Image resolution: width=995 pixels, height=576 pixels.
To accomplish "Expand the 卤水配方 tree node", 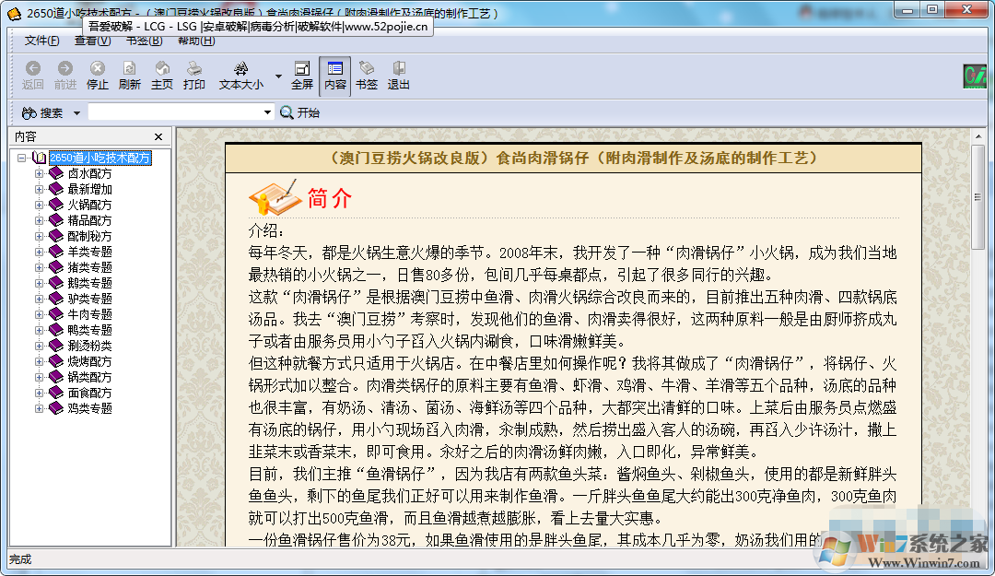I will (39, 173).
